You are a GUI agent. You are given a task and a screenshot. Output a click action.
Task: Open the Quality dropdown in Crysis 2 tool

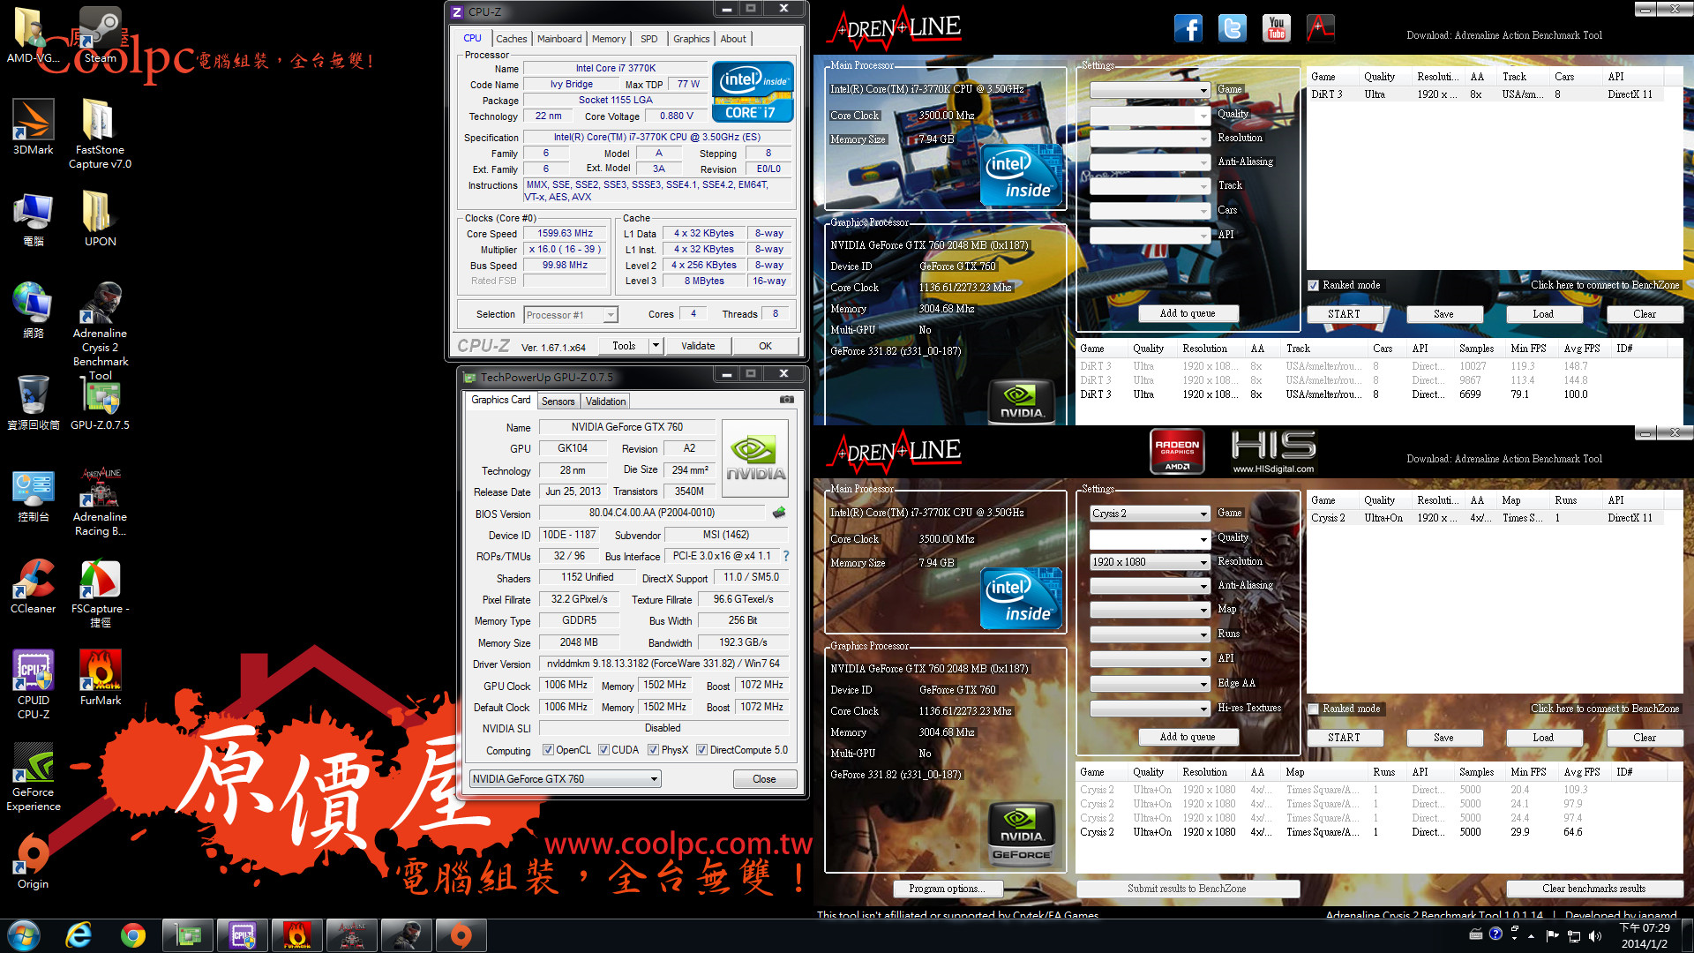click(x=1150, y=538)
